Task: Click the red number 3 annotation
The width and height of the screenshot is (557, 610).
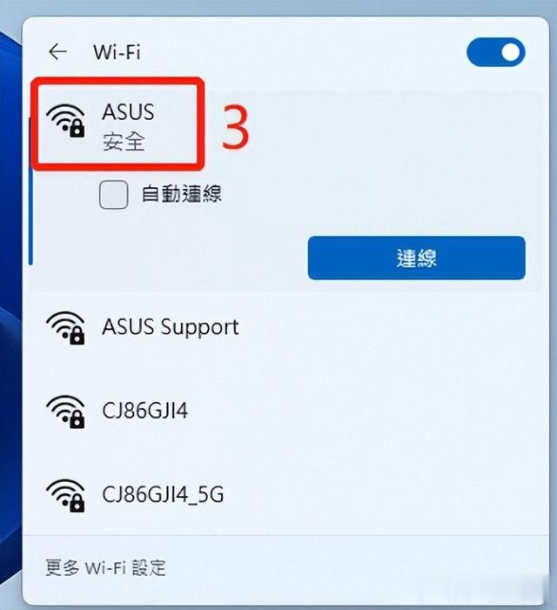Action: click(235, 128)
